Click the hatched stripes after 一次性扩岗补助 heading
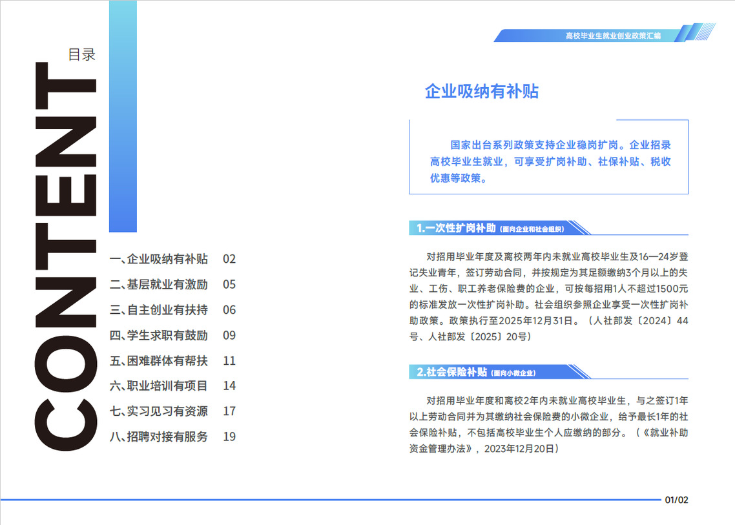The height and width of the screenshot is (525, 735). (579, 228)
